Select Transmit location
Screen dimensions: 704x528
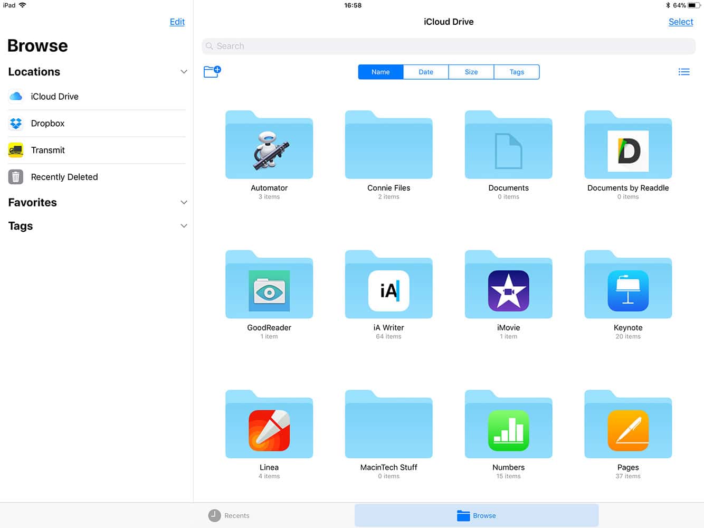tap(97, 150)
